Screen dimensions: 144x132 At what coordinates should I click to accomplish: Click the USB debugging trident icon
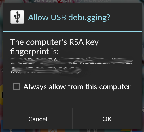click(x=17, y=17)
